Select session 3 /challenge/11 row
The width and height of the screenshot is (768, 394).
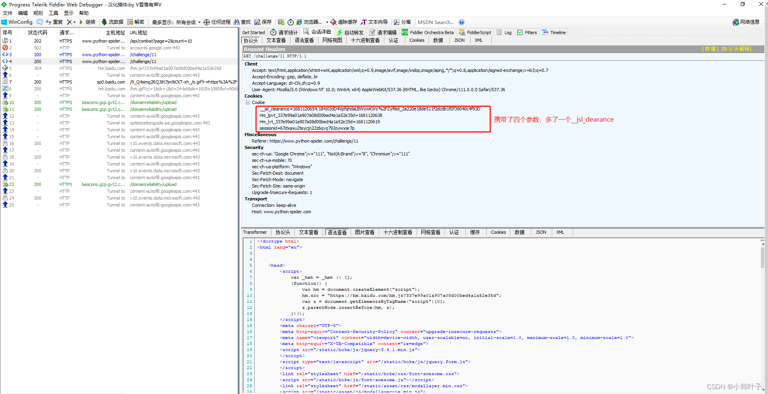click(120, 55)
